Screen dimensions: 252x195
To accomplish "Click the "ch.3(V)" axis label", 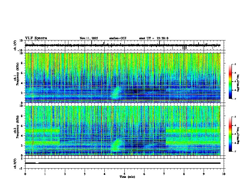I will pyautogui.click(x=15, y=163).
